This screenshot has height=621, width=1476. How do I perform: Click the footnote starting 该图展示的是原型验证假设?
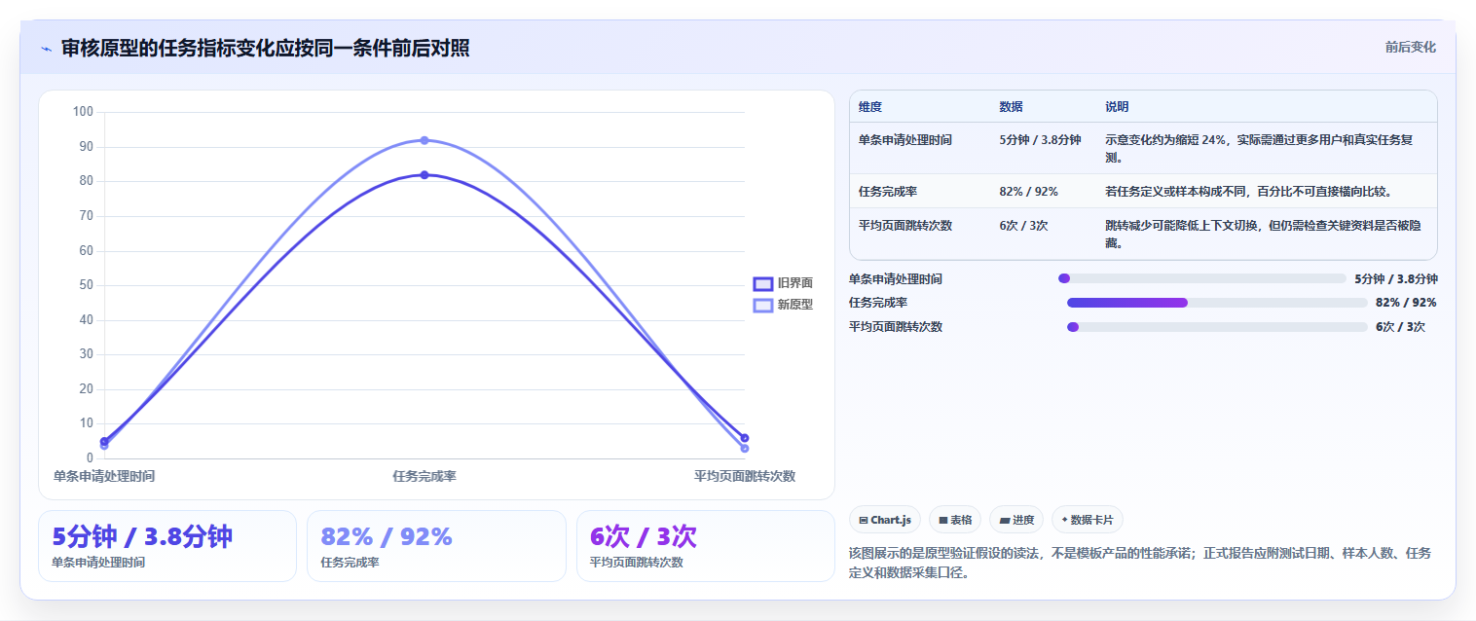coord(1140,563)
